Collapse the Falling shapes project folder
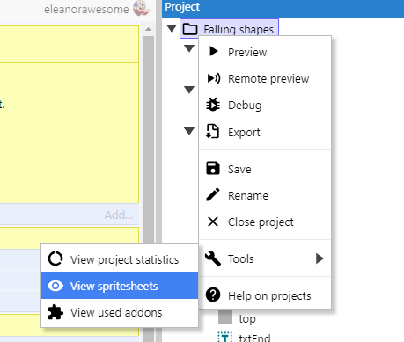 [x=172, y=28]
